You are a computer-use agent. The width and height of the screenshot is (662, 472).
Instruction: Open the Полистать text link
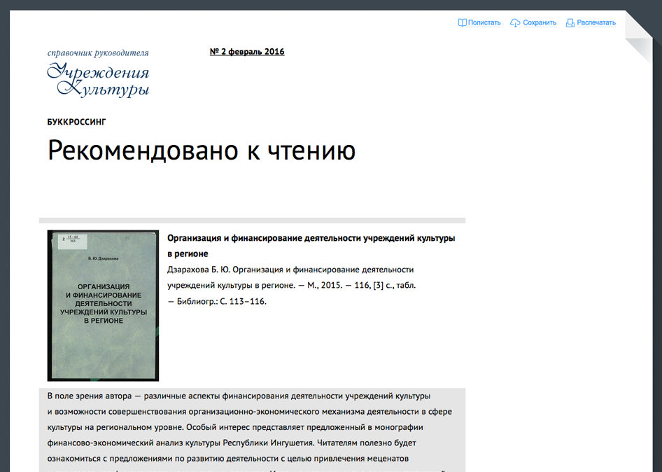(x=484, y=22)
